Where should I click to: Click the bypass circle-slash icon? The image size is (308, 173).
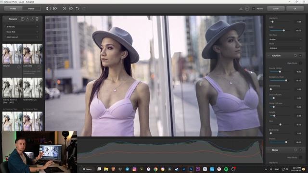(x=71, y=9)
